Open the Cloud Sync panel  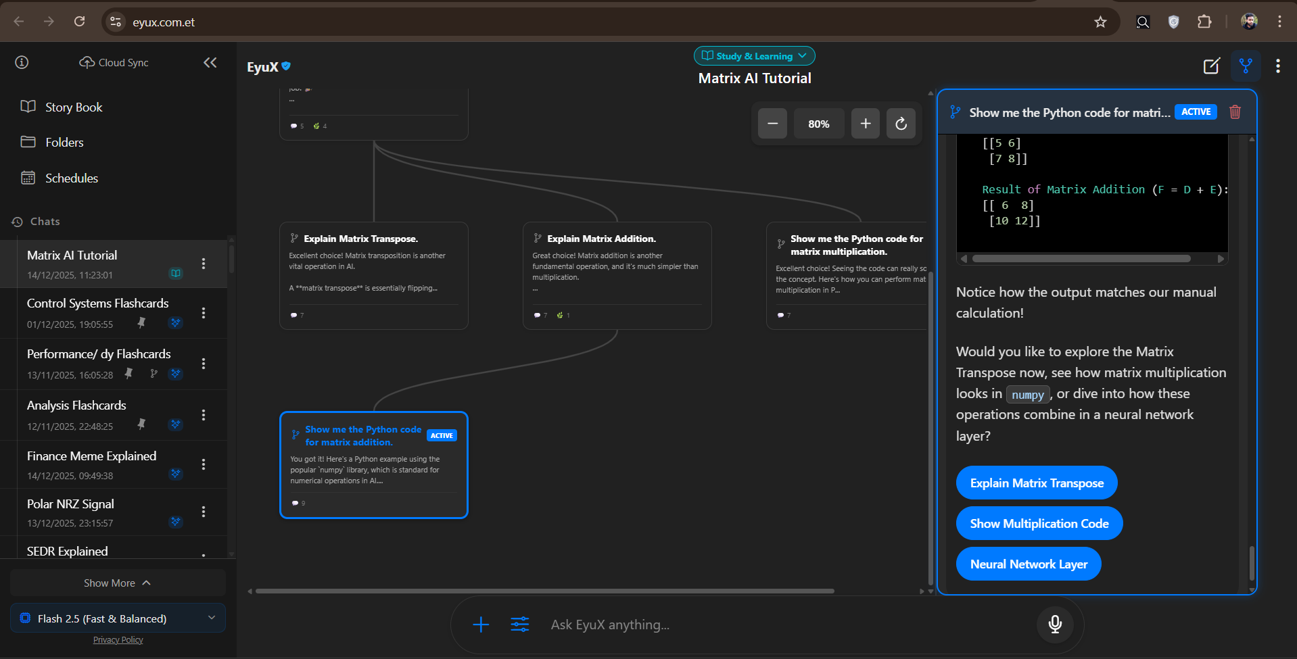click(x=113, y=62)
